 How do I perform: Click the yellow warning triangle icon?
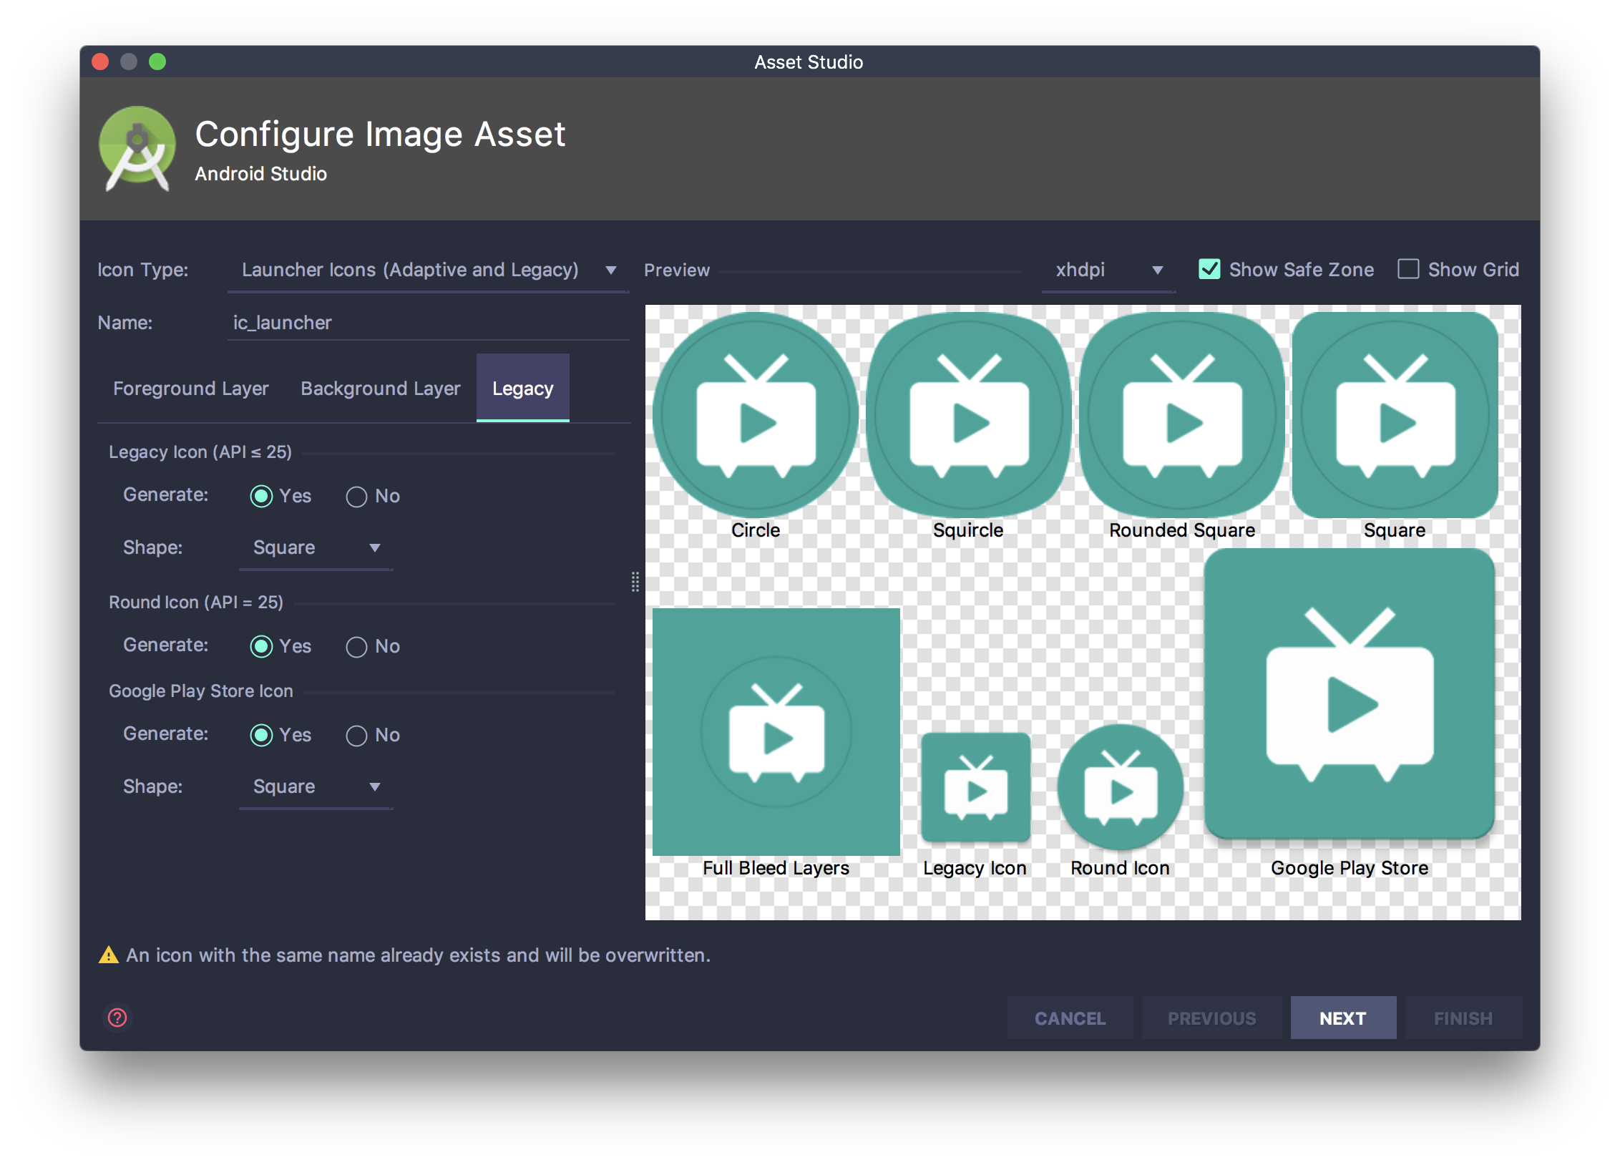pos(109,955)
